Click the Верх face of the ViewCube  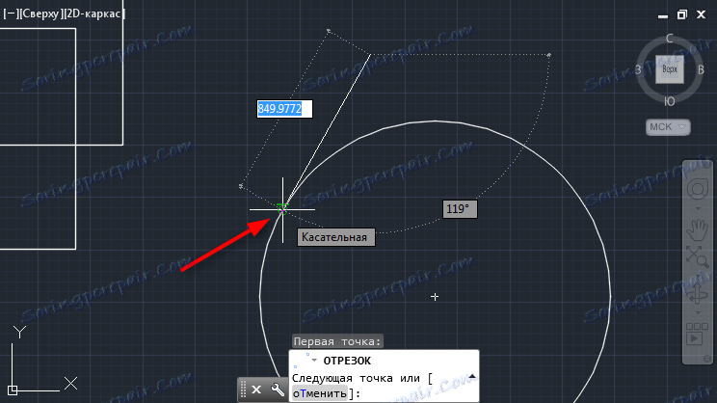[670, 69]
